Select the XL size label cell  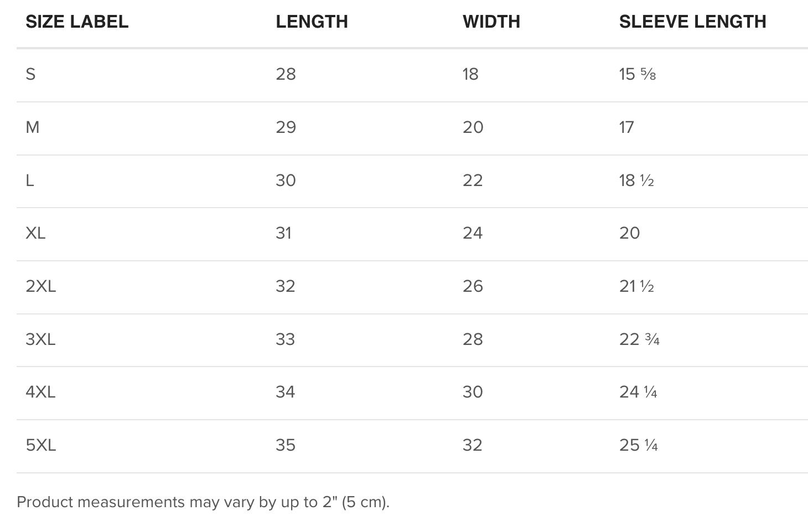coord(35,233)
